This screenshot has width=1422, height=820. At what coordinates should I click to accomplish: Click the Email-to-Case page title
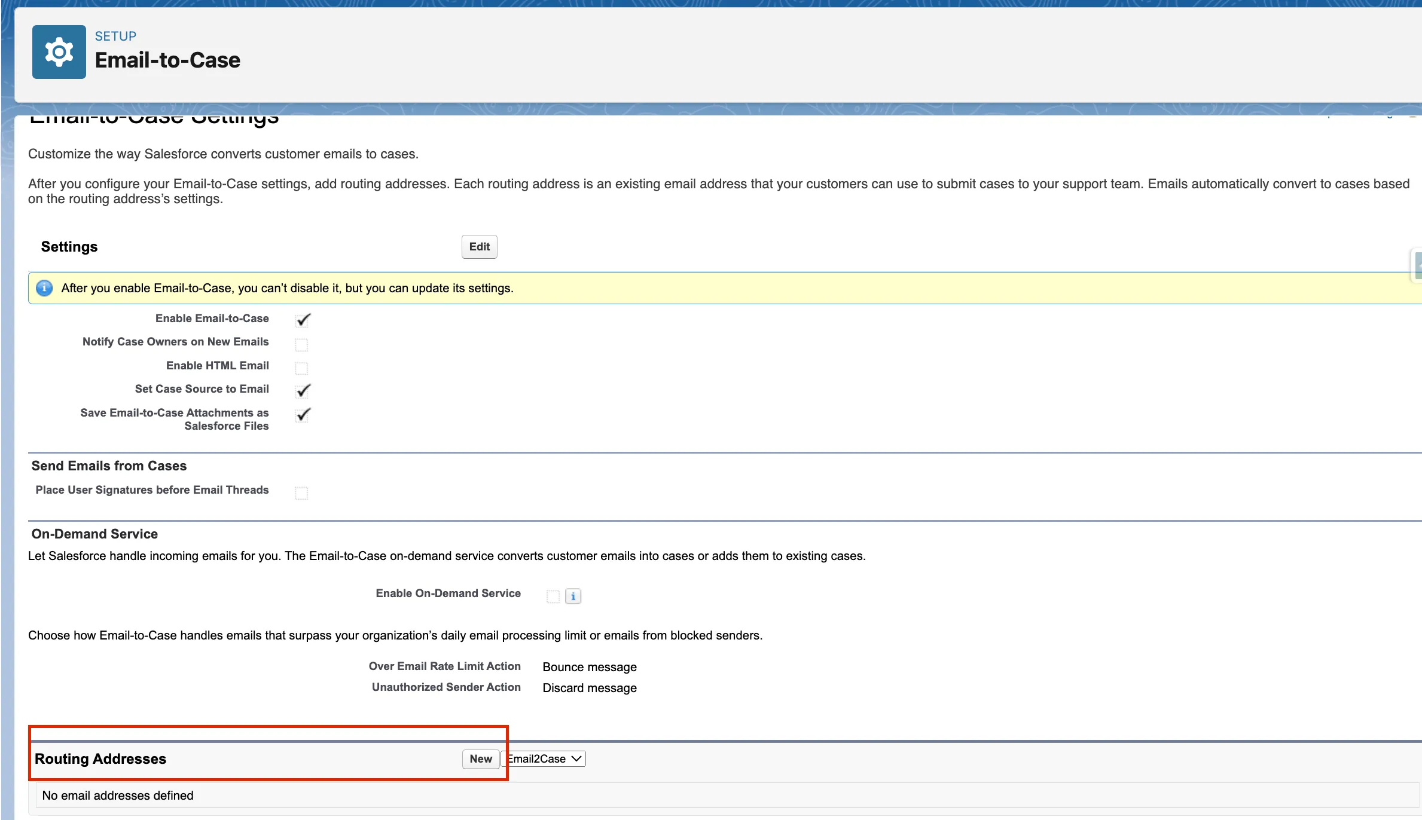(167, 60)
